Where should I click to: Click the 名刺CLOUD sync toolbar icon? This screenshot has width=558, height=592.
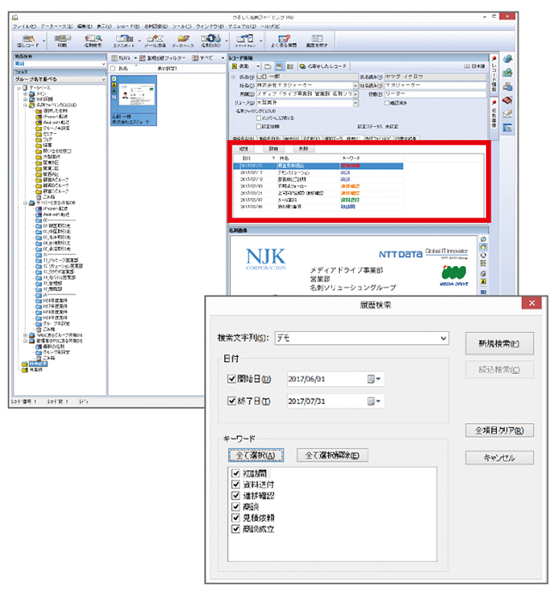210,41
